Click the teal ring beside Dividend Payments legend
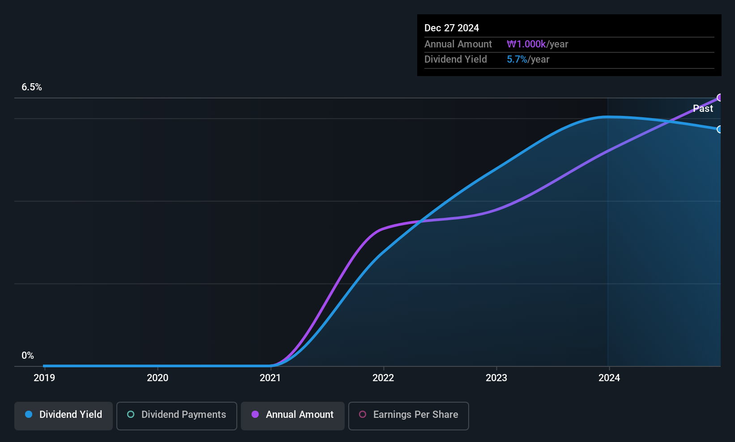735x442 pixels. point(131,414)
